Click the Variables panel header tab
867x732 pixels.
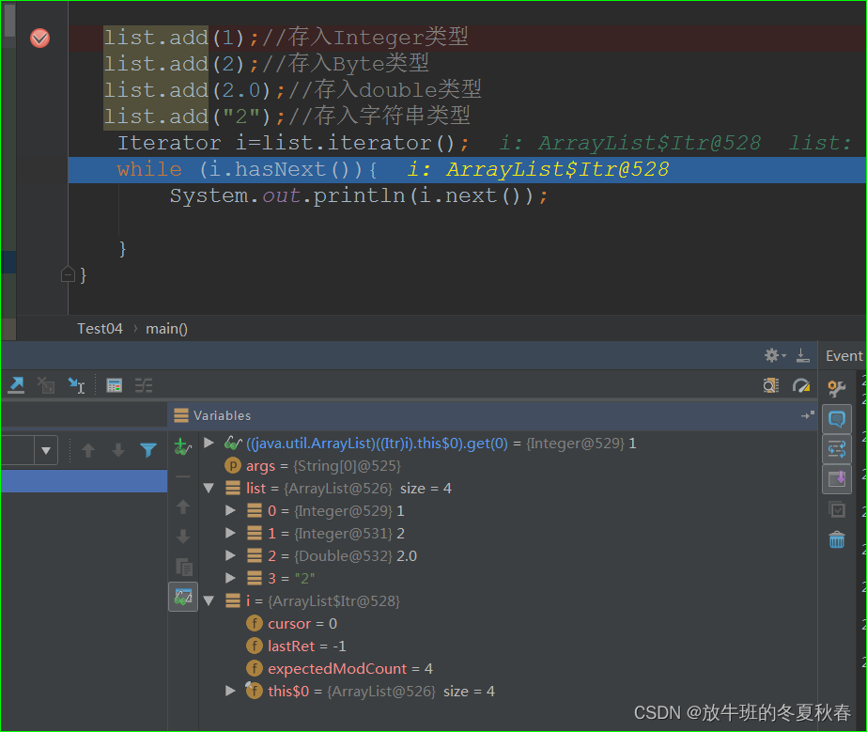pos(212,415)
